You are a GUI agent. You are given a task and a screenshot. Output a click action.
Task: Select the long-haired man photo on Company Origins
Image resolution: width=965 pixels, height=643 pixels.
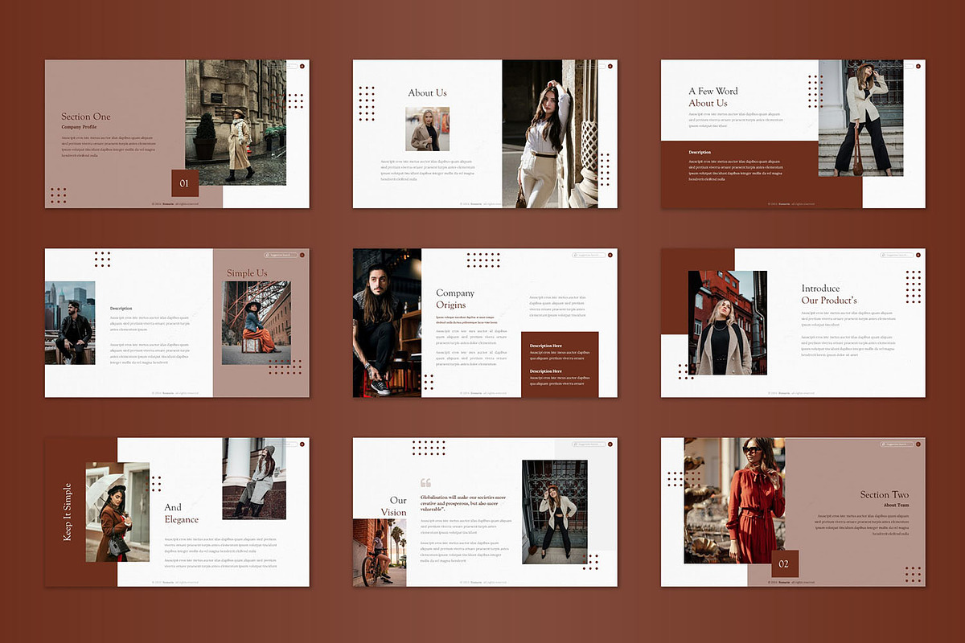pyautogui.click(x=387, y=323)
